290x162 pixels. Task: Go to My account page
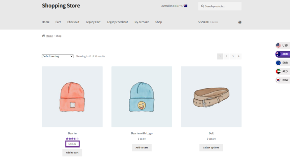point(141,22)
